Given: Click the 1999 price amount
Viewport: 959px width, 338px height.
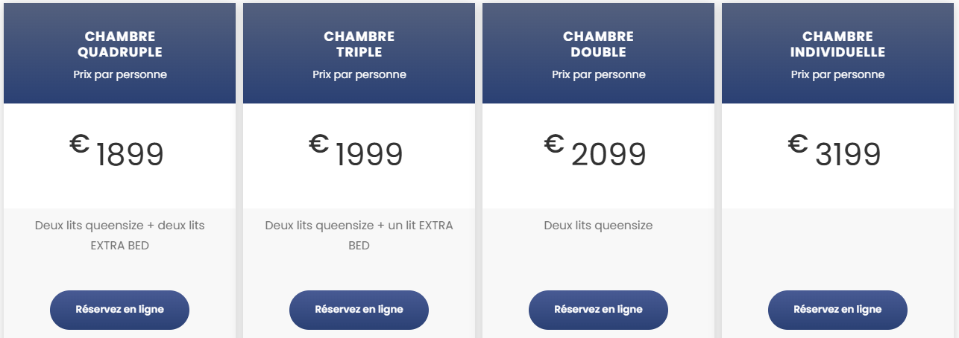Looking at the screenshot, I should click(x=369, y=155).
